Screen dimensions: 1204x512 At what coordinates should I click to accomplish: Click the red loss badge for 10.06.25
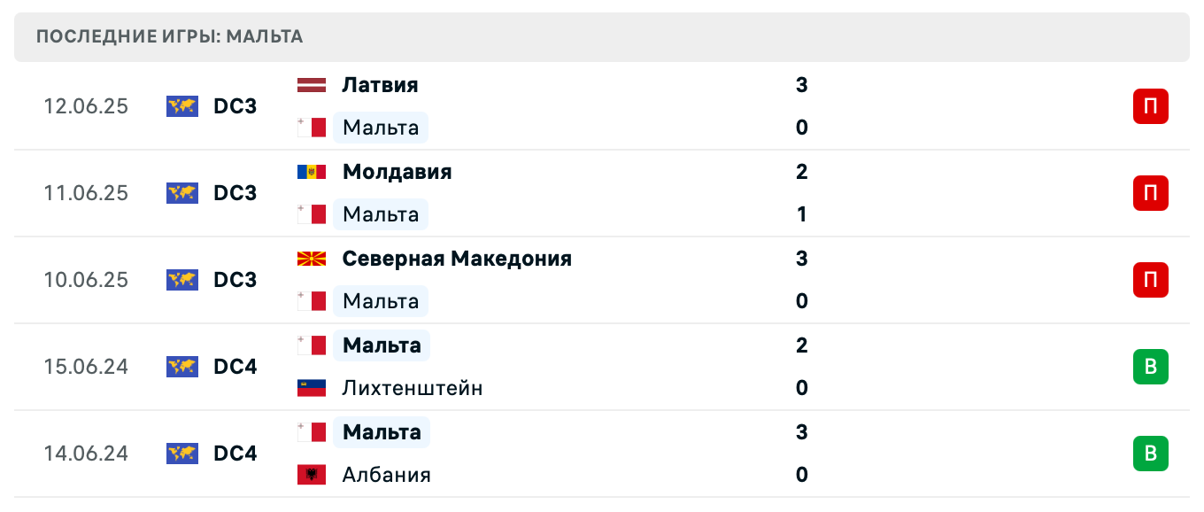click(1150, 280)
